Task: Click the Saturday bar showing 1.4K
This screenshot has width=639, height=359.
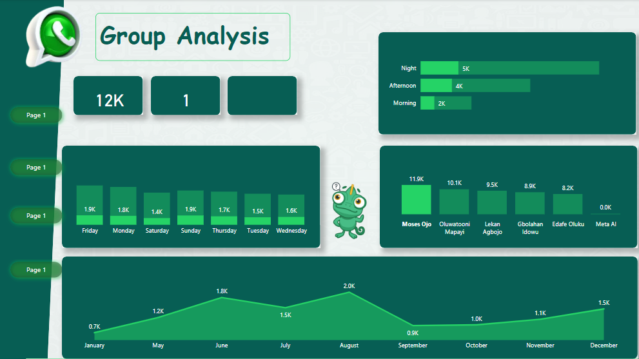Action: pos(157,209)
